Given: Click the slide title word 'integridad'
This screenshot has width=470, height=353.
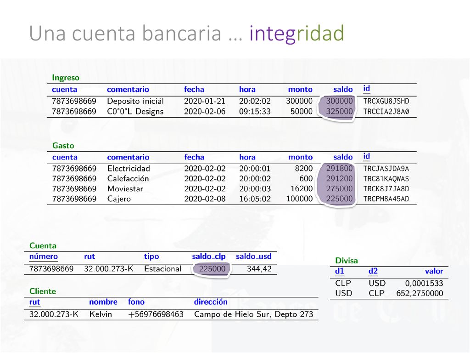Looking at the screenshot, I should click(297, 34).
